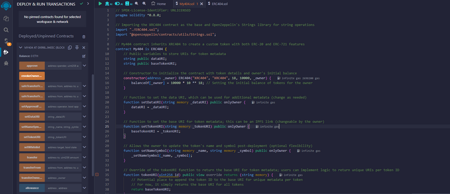Click the blue allowance button
Screen dimensions: 450x194
(32, 188)
